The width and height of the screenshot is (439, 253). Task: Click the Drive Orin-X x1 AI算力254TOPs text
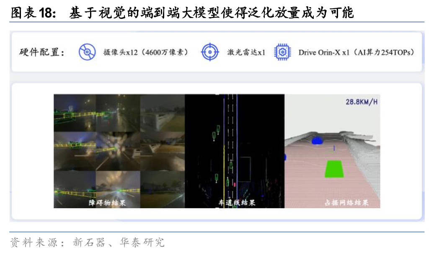click(356, 53)
